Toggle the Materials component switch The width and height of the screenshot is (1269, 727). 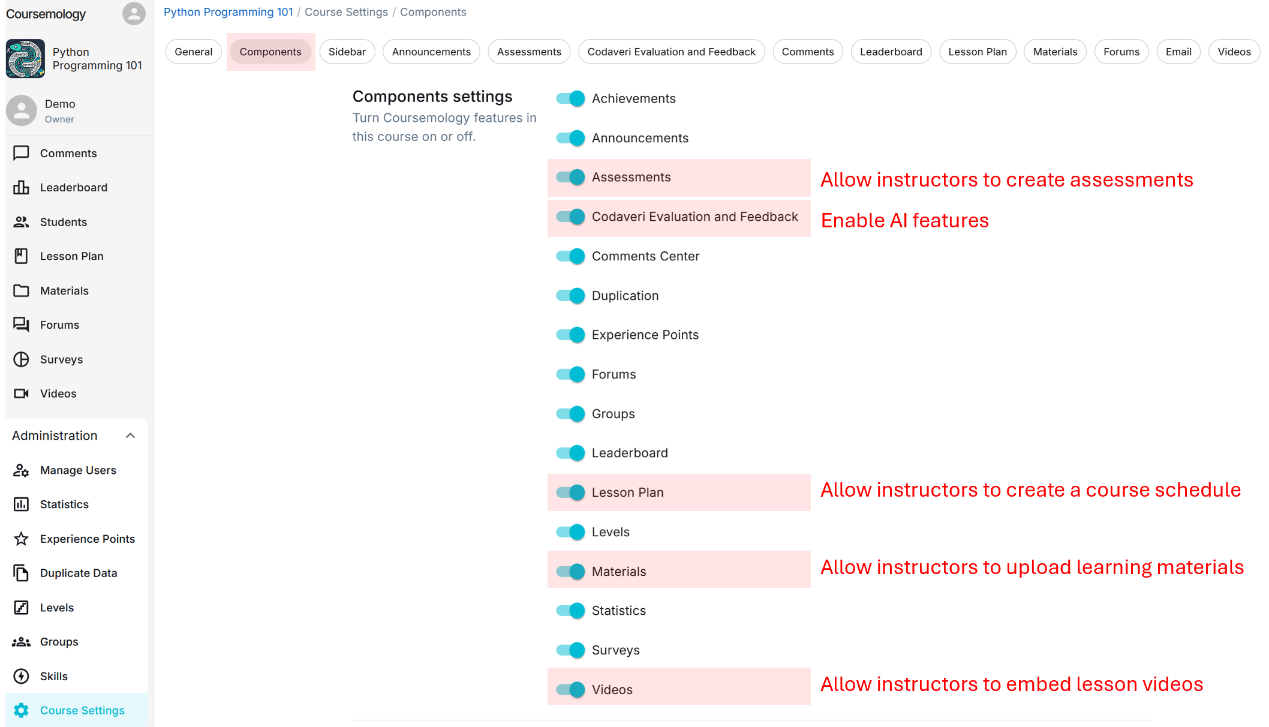pyautogui.click(x=570, y=572)
